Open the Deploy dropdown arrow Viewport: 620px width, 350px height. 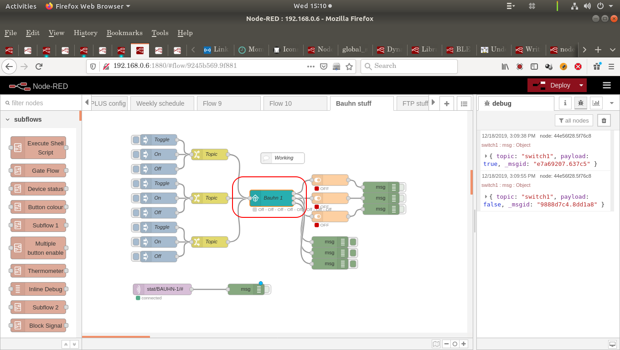[x=581, y=85]
